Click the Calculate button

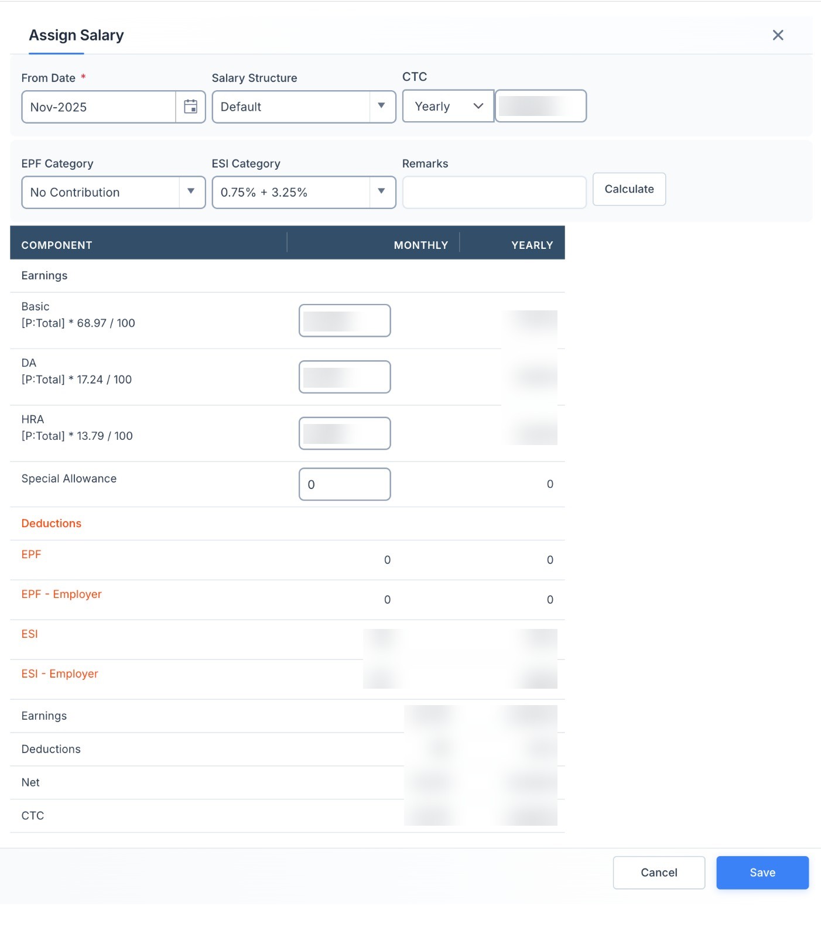click(x=629, y=189)
